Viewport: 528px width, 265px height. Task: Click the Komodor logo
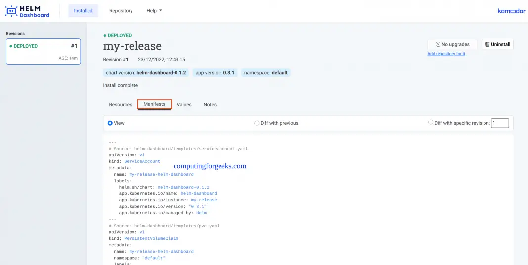point(511,11)
